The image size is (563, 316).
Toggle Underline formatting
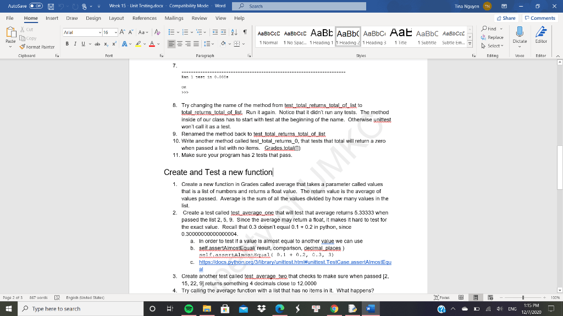click(x=84, y=44)
